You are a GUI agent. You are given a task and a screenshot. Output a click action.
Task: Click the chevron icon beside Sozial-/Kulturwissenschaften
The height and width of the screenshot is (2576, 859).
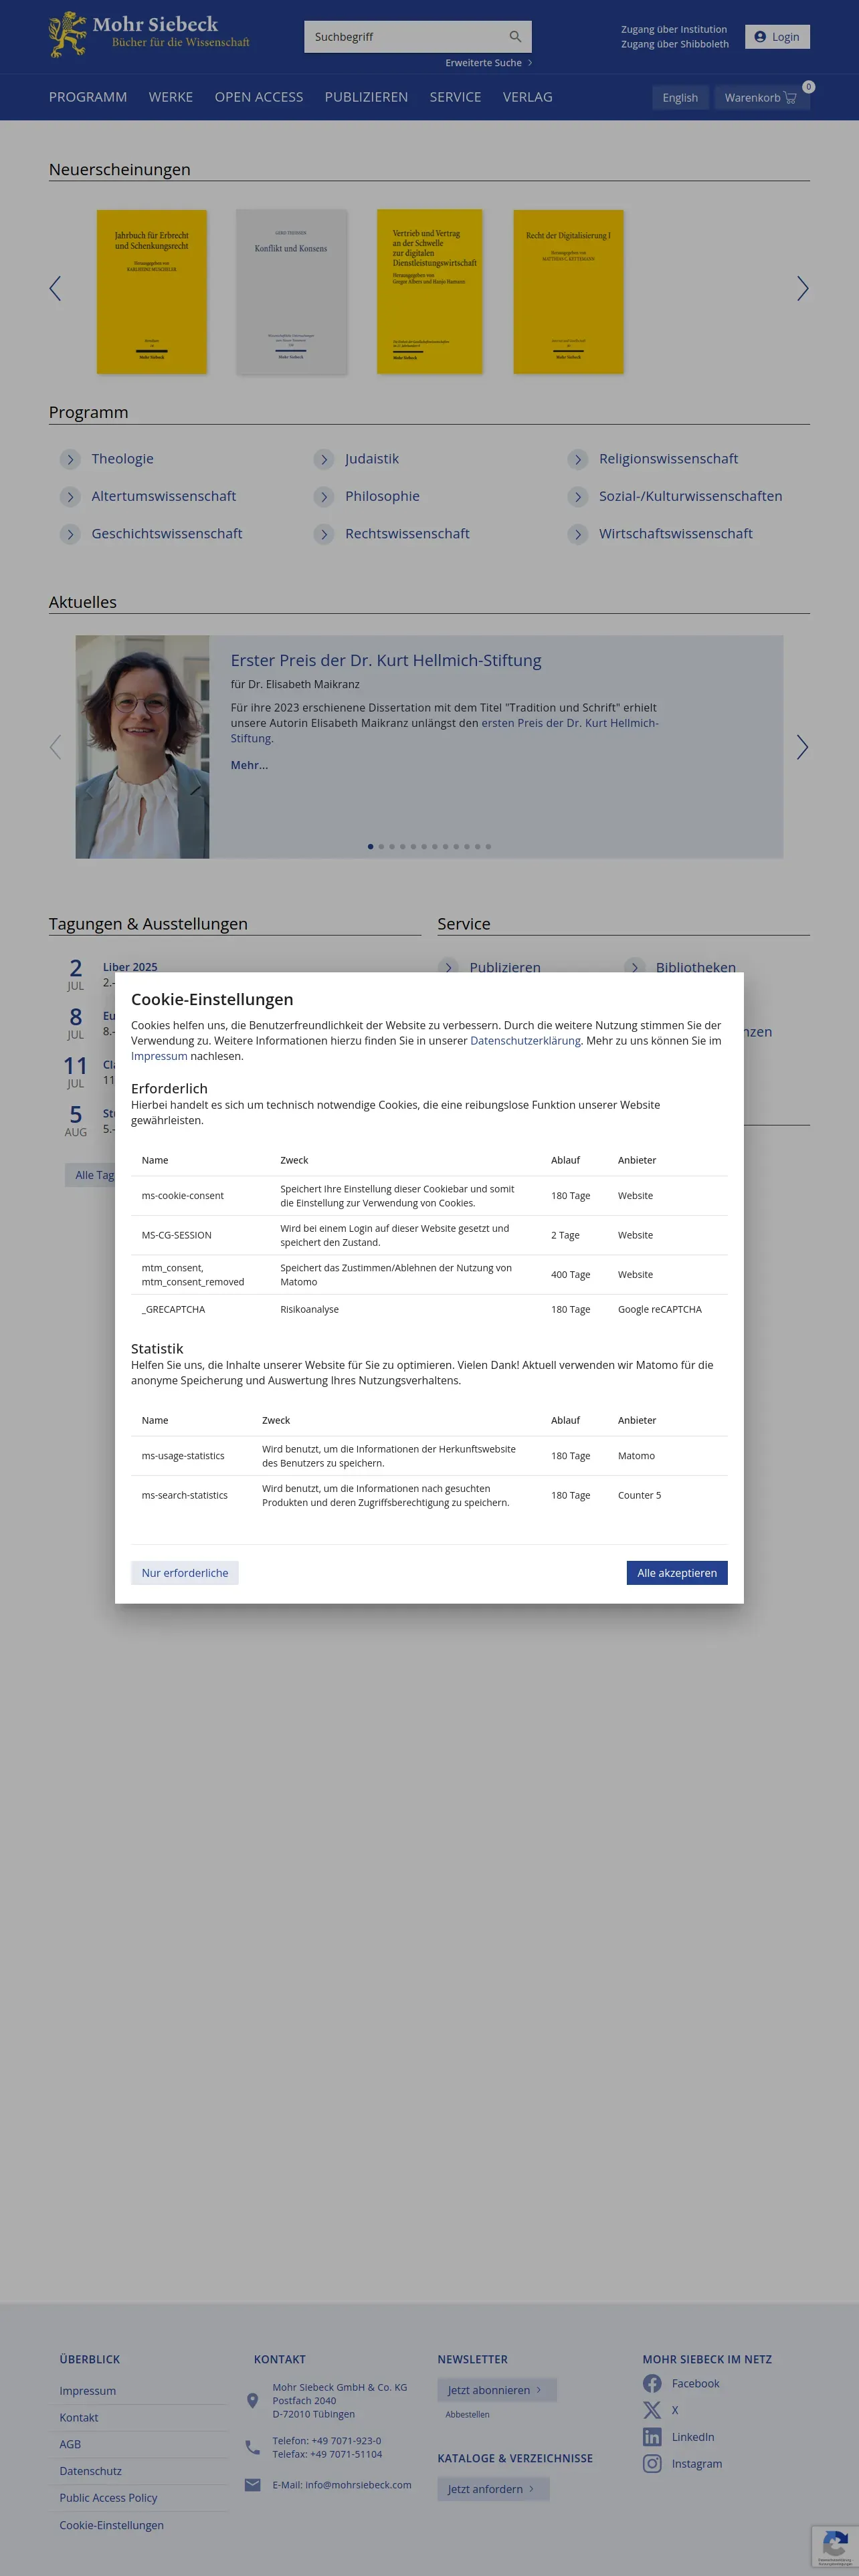pyautogui.click(x=578, y=496)
